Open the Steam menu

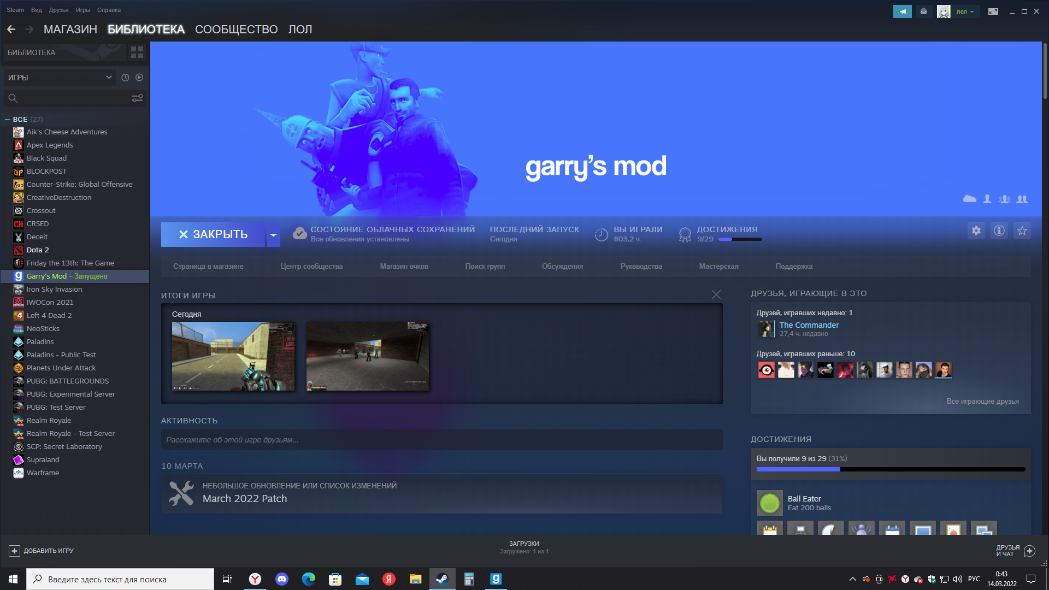pos(15,10)
